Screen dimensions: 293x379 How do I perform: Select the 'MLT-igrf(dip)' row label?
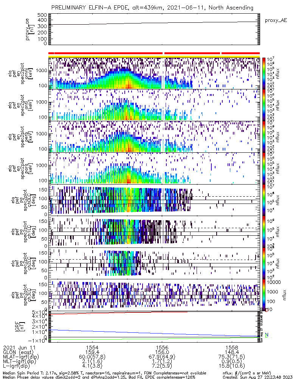(20, 361)
